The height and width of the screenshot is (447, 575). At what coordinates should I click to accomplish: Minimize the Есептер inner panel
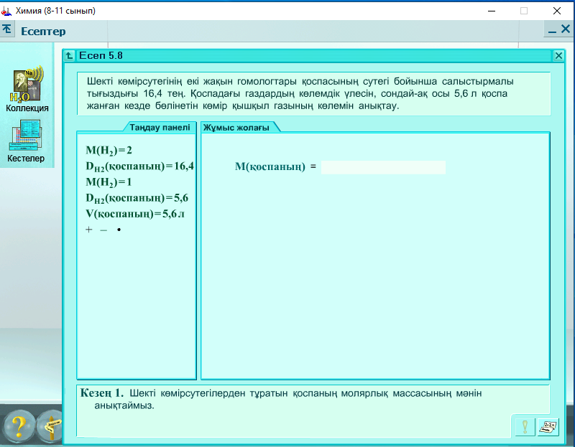(x=552, y=30)
